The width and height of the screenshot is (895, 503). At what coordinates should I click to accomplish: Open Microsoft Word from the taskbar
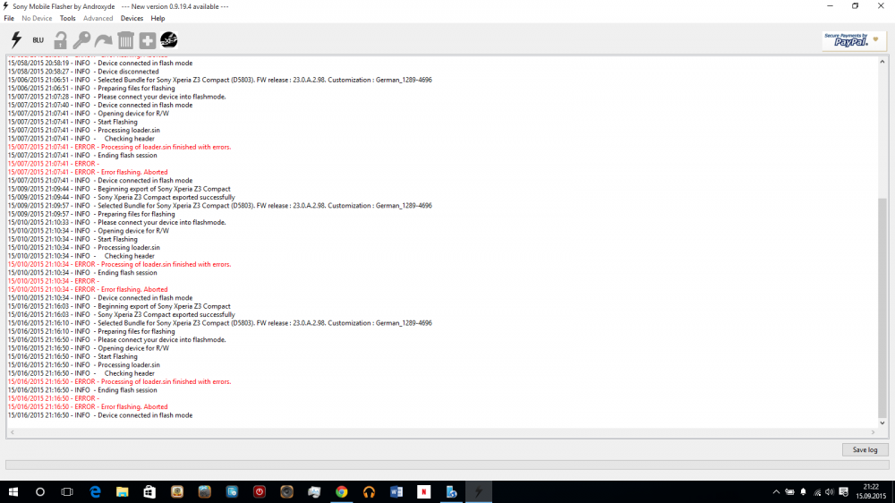pos(396,491)
